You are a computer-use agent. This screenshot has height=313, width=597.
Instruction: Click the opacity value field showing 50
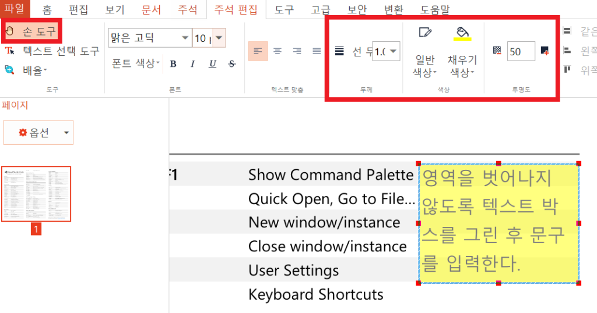point(521,51)
